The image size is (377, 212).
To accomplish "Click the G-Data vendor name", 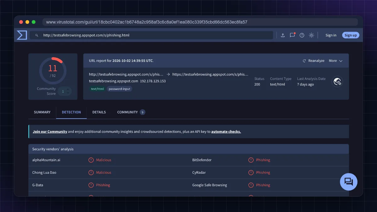I will tap(38, 185).
